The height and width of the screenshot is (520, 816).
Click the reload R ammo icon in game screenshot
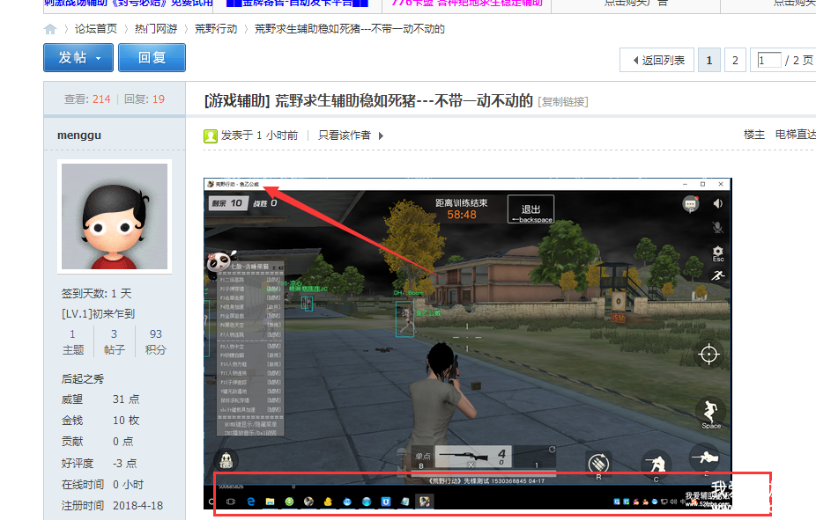(x=599, y=464)
